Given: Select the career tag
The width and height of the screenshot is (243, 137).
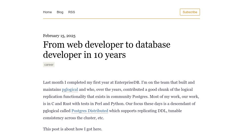Looking at the screenshot, I should click(x=49, y=65).
